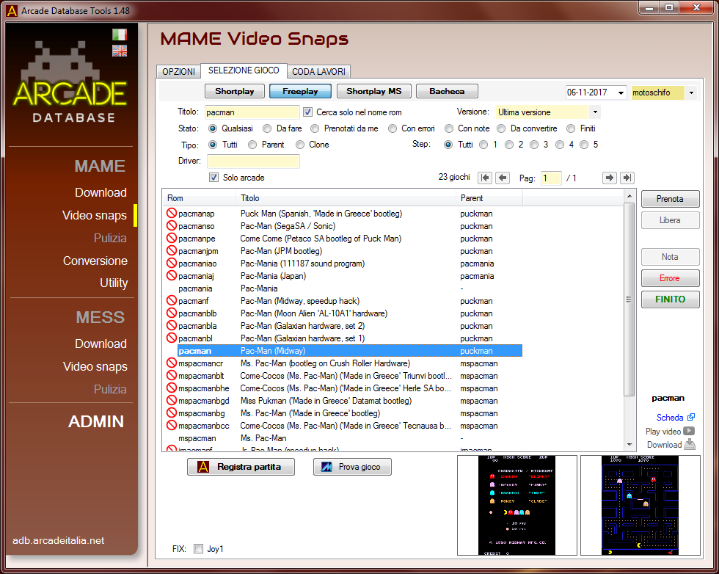This screenshot has width=719, height=574.
Task: Select 'Con errori' radio button
Action: (x=392, y=128)
